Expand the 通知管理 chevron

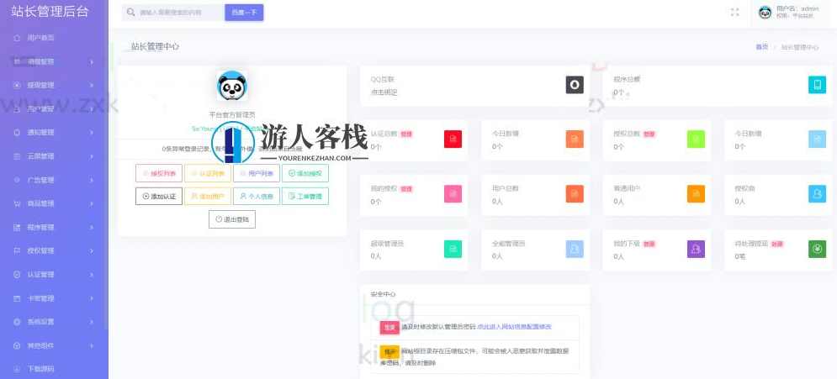[92, 132]
